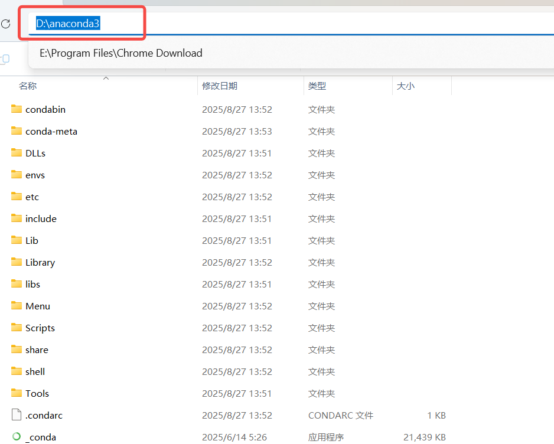Select the include folder icon
554x444 pixels.
point(17,218)
